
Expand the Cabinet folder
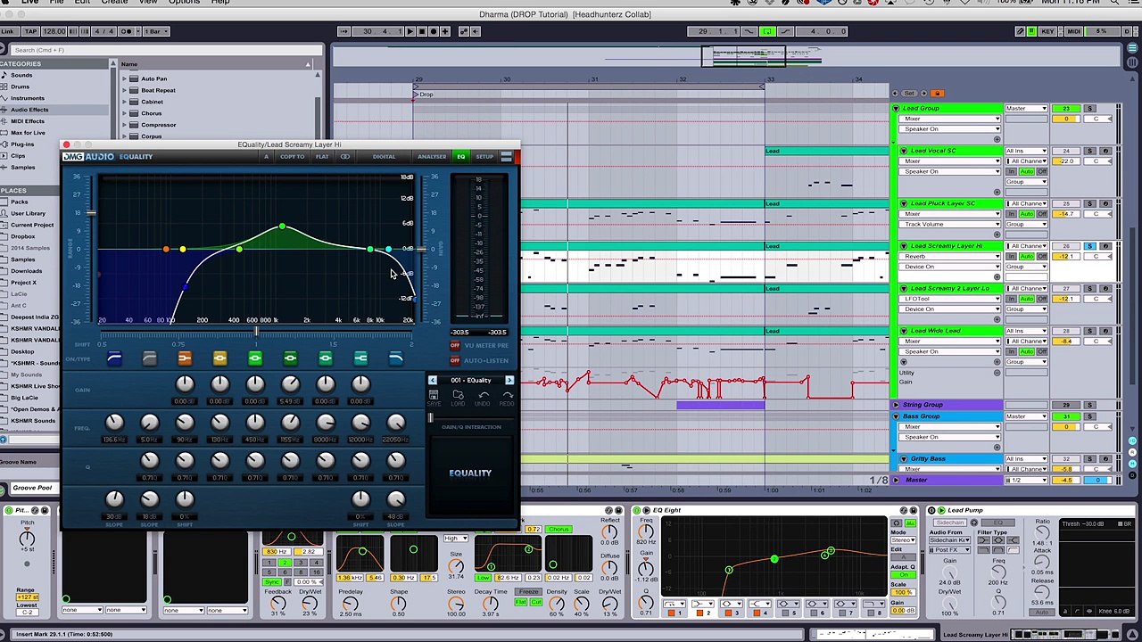[x=124, y=102]
